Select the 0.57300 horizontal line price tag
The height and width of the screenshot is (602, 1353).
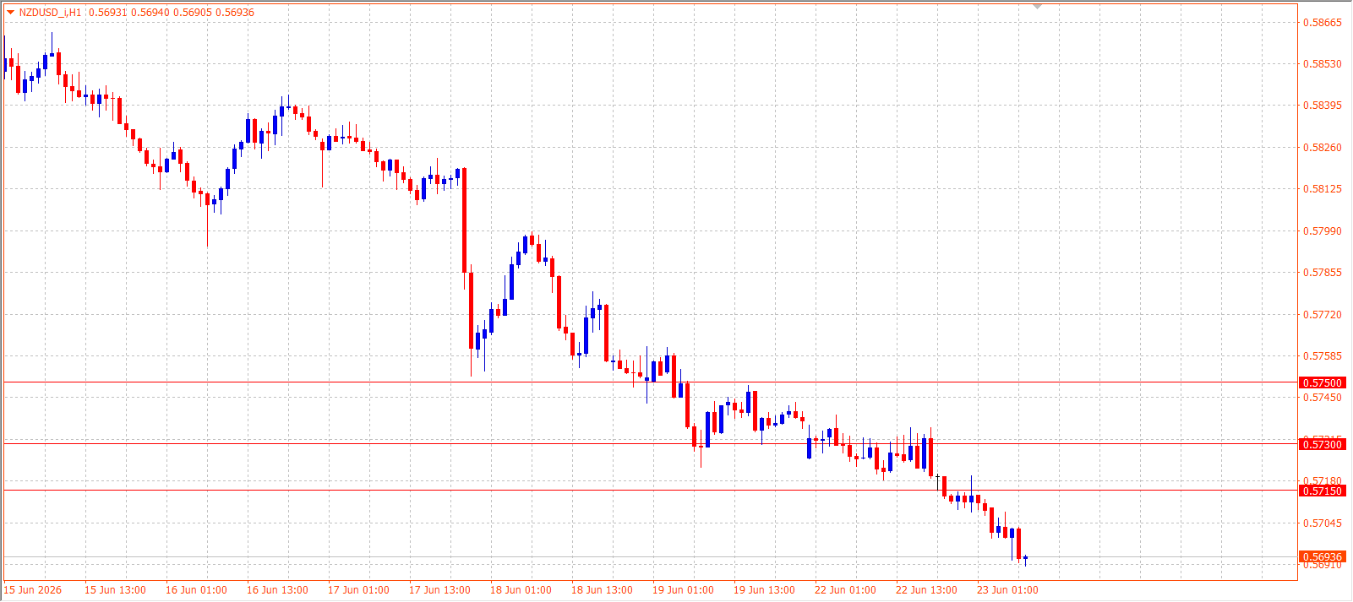pos(1322,444)
